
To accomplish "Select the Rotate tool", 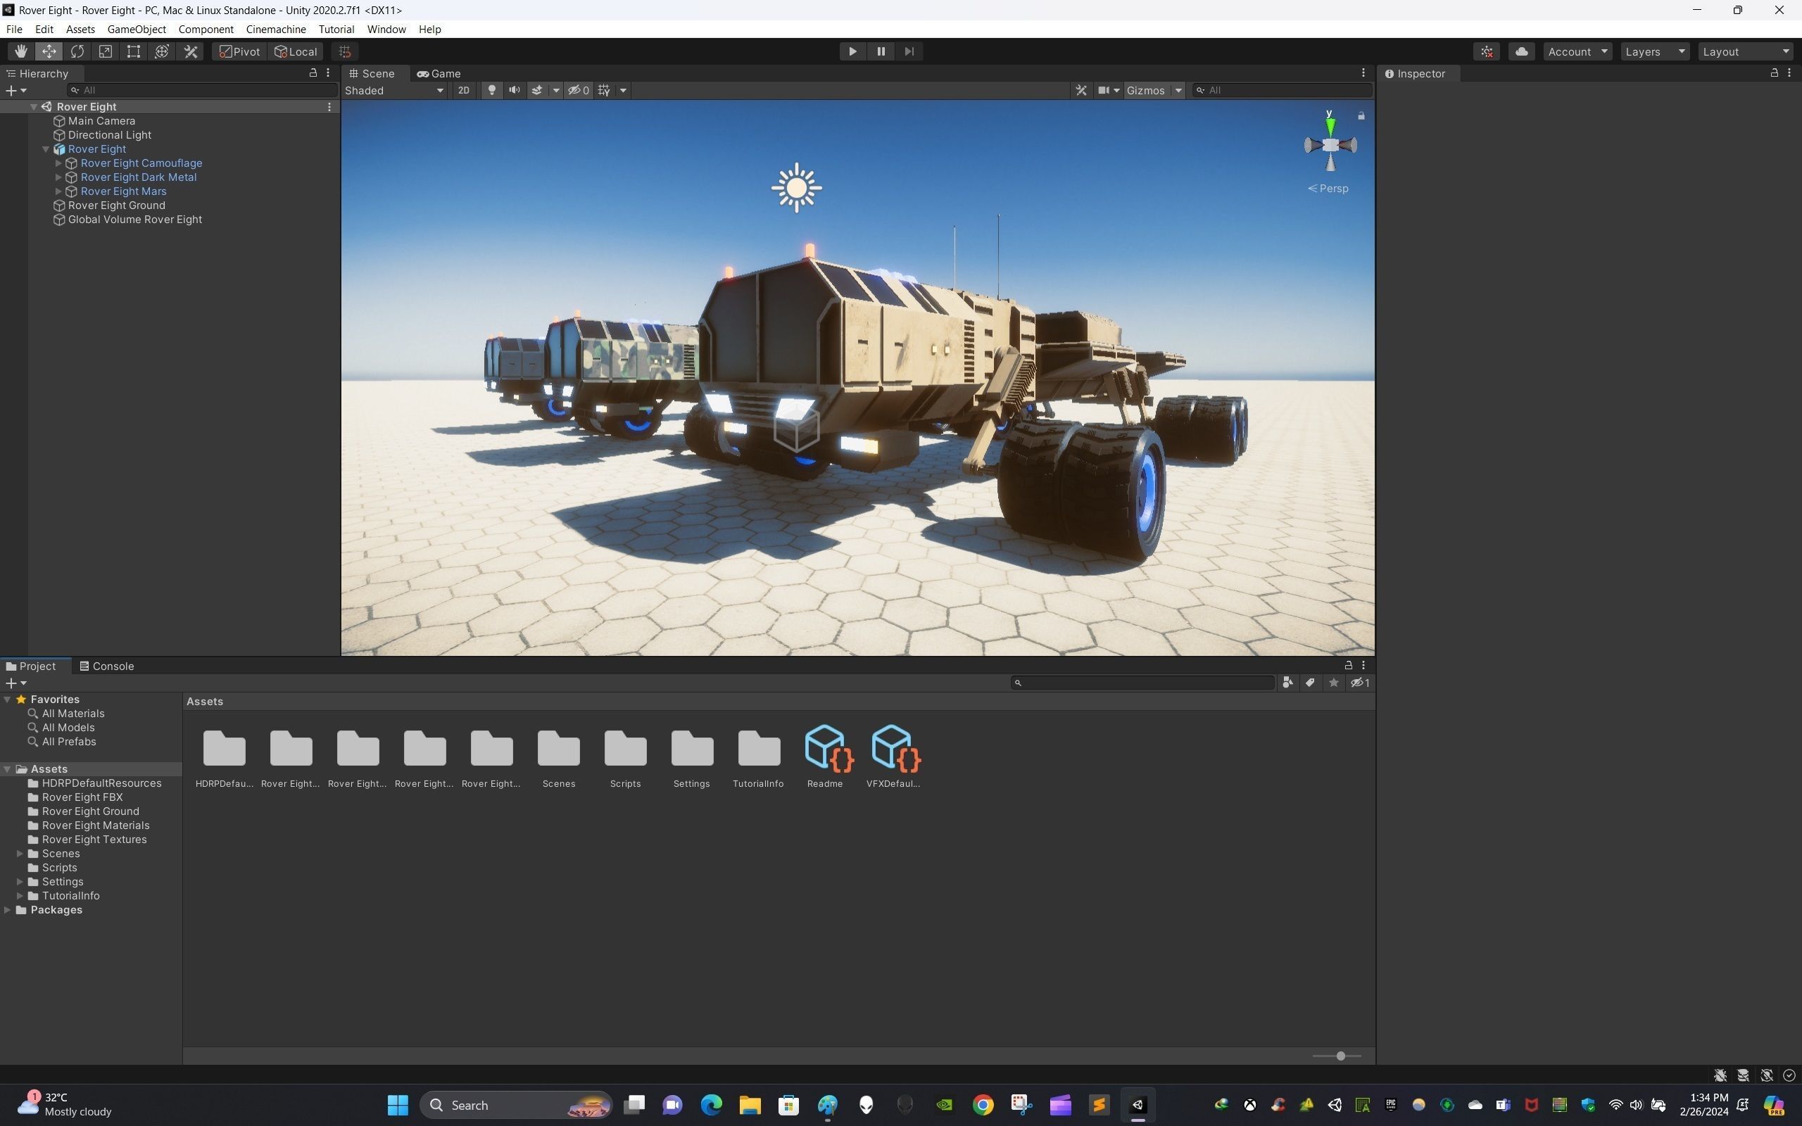I will [x=77, y=51].
